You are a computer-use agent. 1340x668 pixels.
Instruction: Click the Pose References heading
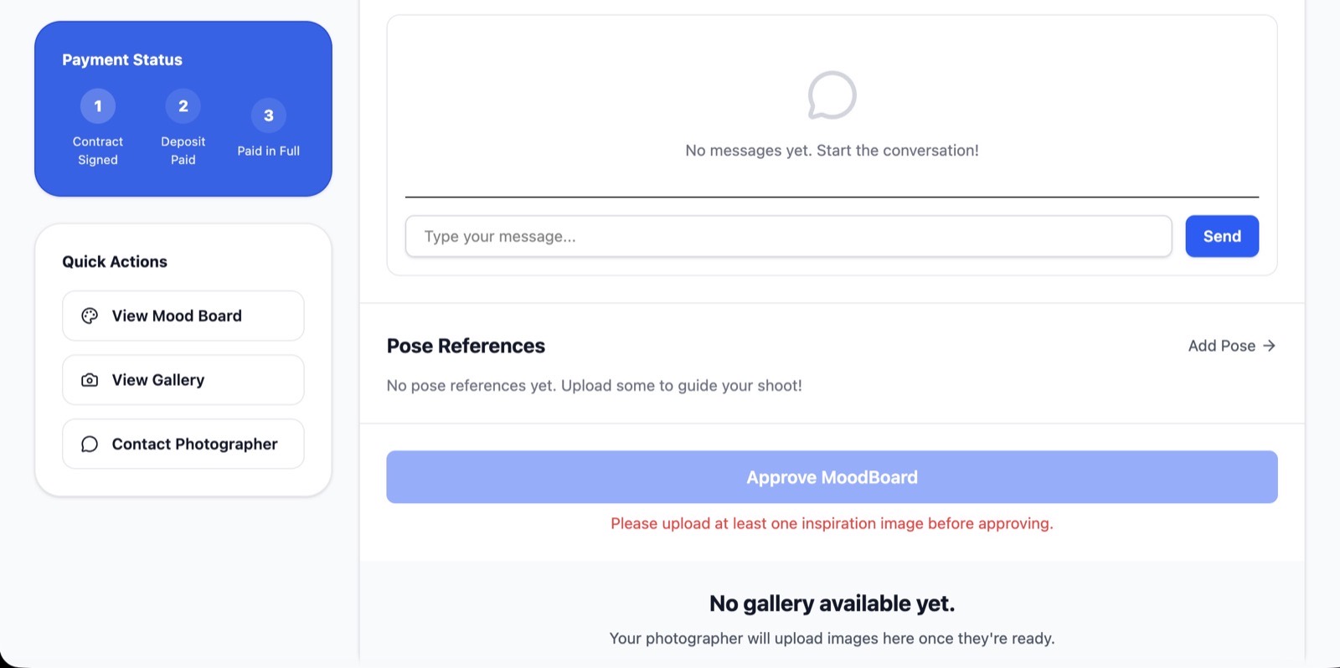click(x=466, y=346)
